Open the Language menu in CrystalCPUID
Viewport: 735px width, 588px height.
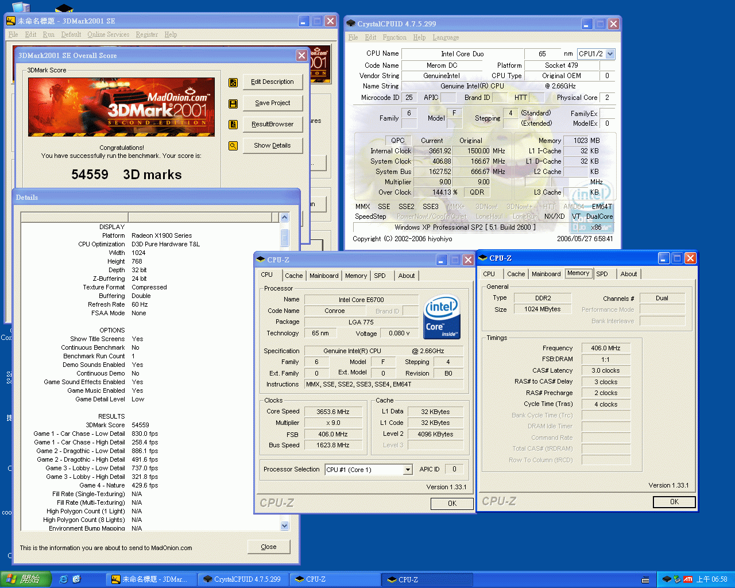[x=446, y=37]
